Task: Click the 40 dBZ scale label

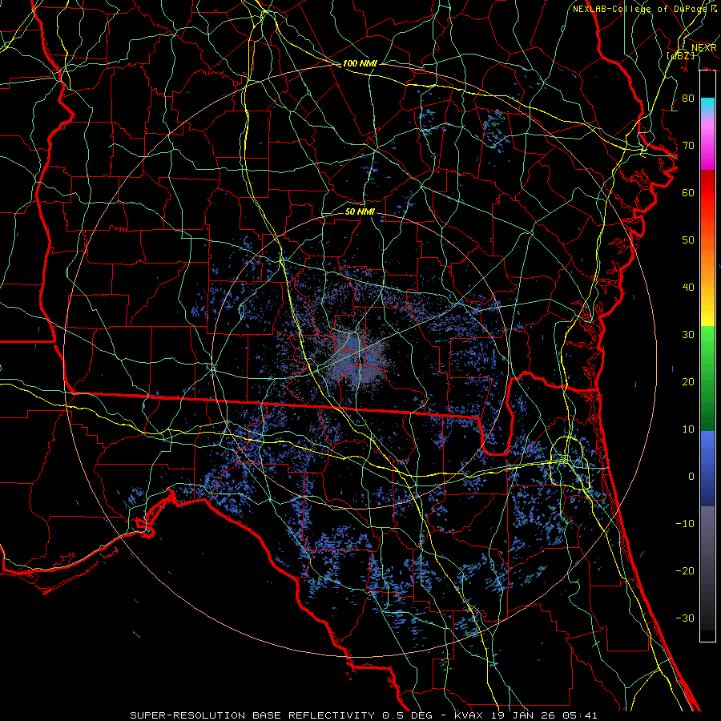Action: [688, 288]
